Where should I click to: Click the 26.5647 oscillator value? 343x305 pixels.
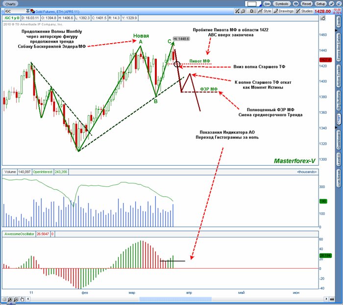[43, 234]
